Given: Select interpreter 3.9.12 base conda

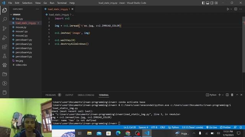Looking at the screenshot, I should coord(192,127).
